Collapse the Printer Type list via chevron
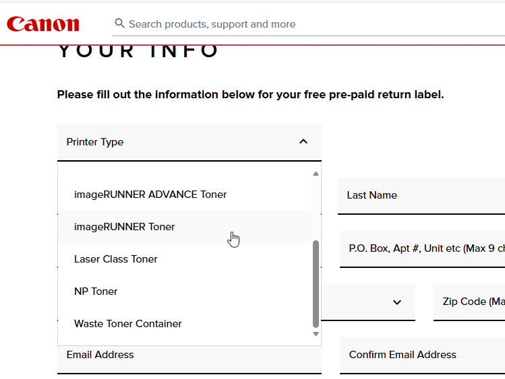Image resolution: width=505 pixels, height=379 pixels. pos(303,141)
